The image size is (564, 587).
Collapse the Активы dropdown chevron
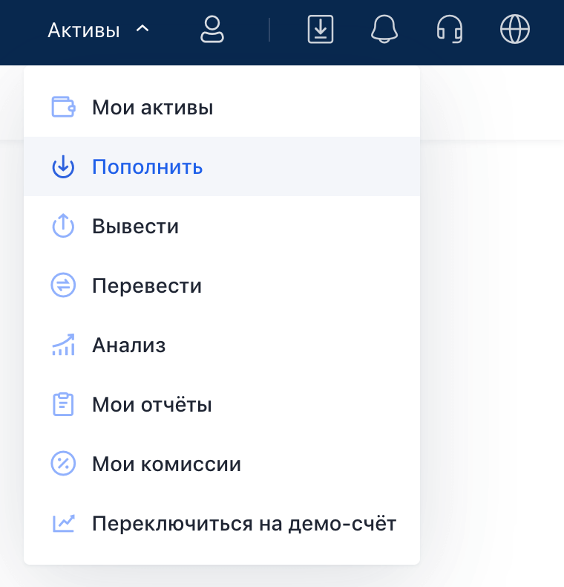click(x=142, y=29)
